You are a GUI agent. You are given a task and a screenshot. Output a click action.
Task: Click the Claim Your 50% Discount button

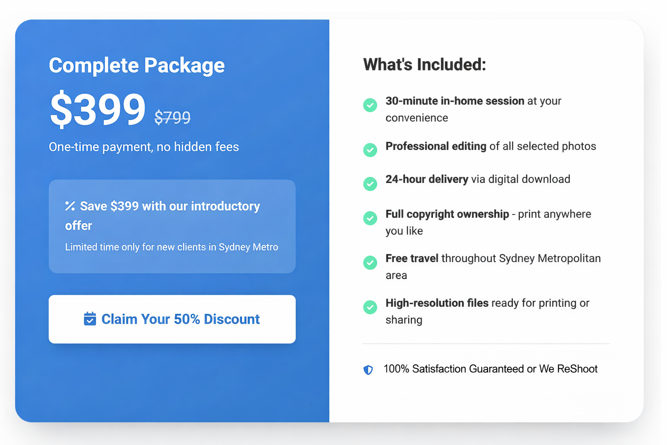[172, 319]
